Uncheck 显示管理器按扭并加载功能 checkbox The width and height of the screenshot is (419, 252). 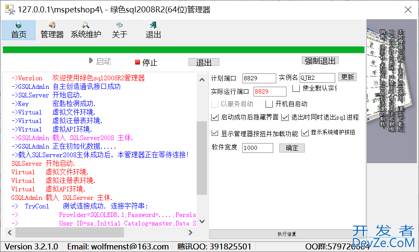click(x=215, y=133)
